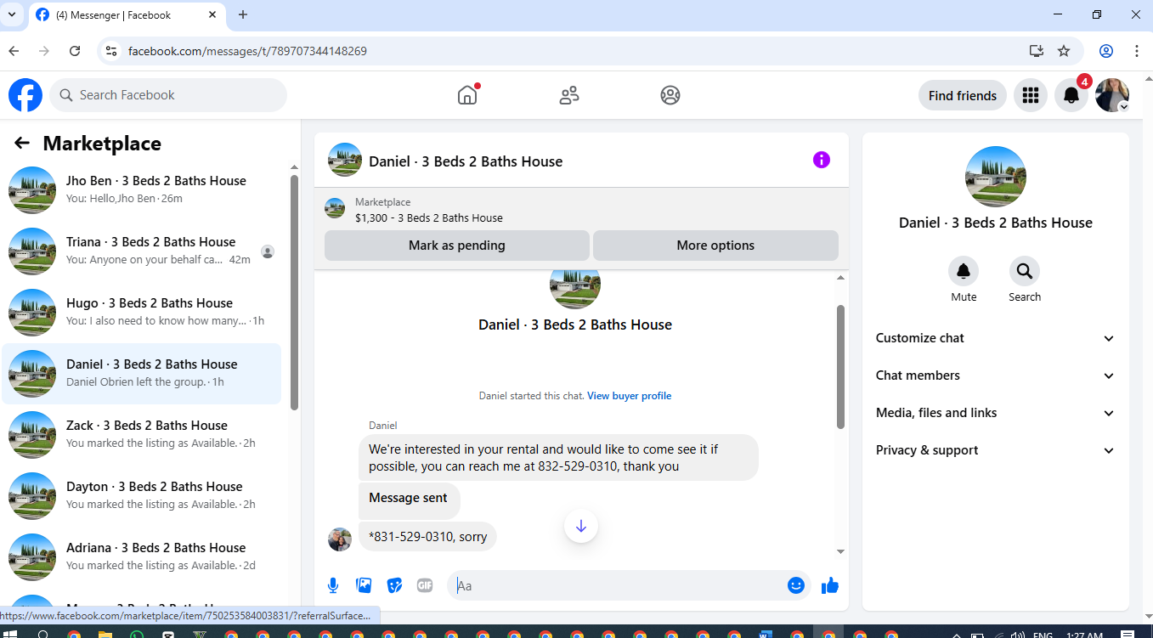
Task: Search in conversation with magnifier icon
Action: [x=1025, y=271]
